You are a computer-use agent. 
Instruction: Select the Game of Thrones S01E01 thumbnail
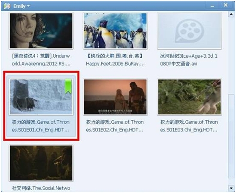click(41, 97)
